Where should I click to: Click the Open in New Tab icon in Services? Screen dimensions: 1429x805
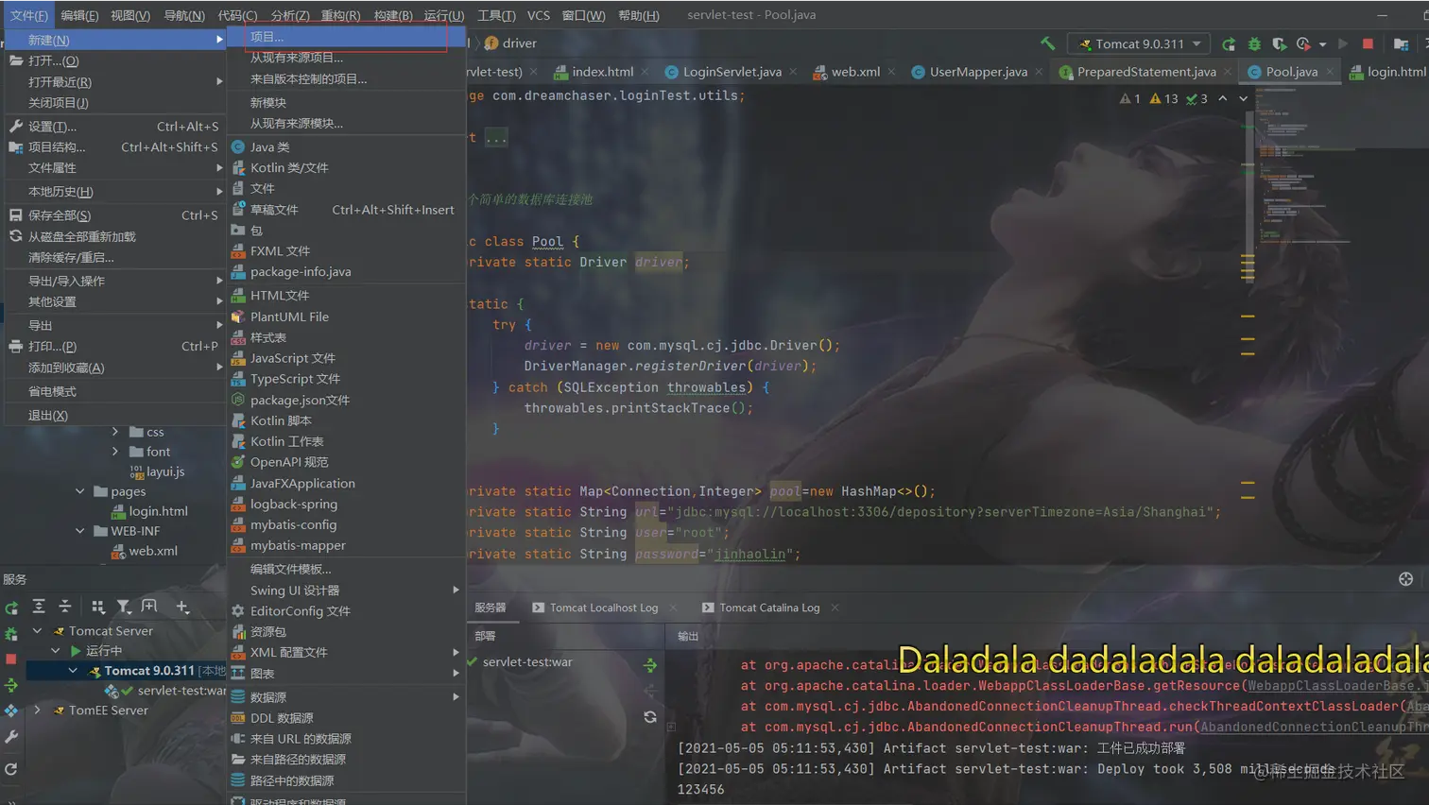[x=149, y=607]
